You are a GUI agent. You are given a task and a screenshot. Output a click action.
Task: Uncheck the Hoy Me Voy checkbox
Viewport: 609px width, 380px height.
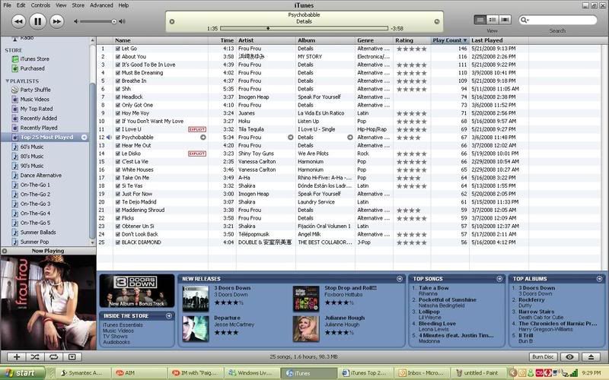[x=118, y=113]
